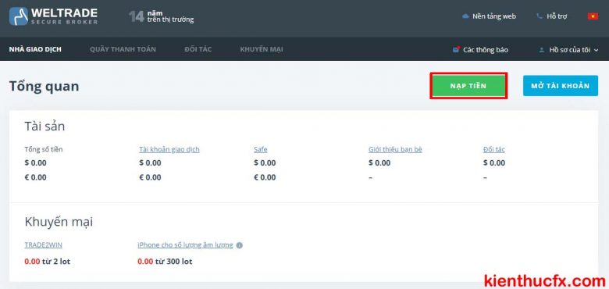609x289 pixels.
Task: Open the Tài khoản giao dịch link
Action: (x=169, y=149)
